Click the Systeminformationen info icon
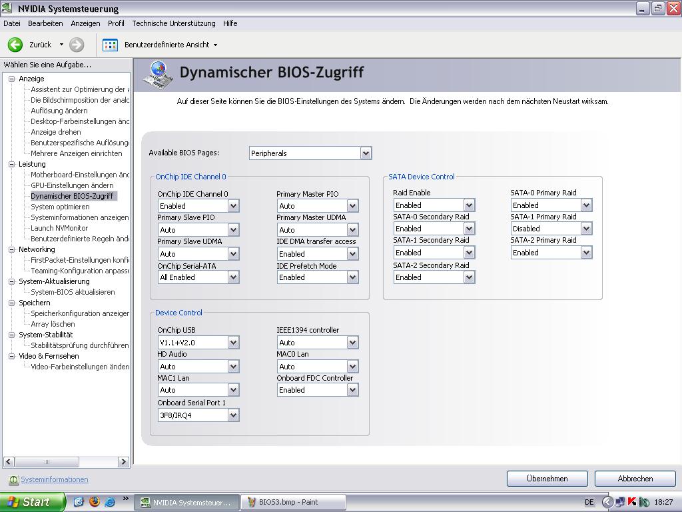682x512 pixels. click(x=13, y=479)
